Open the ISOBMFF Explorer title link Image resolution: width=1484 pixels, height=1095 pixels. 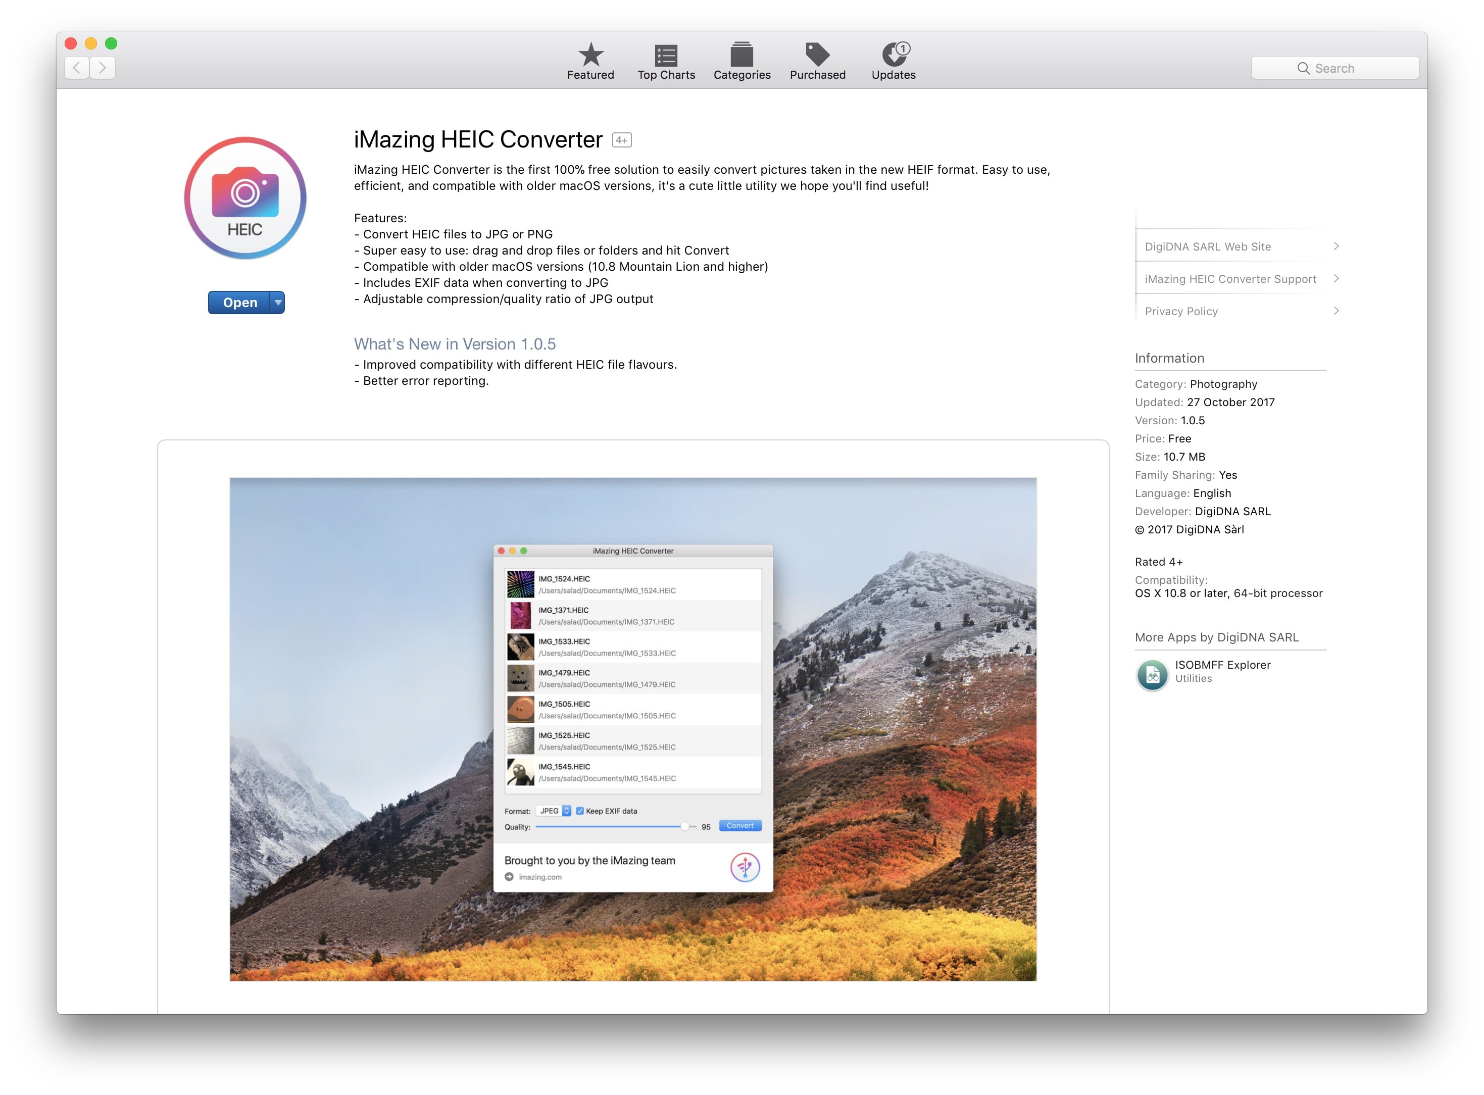coord(1222,665)
